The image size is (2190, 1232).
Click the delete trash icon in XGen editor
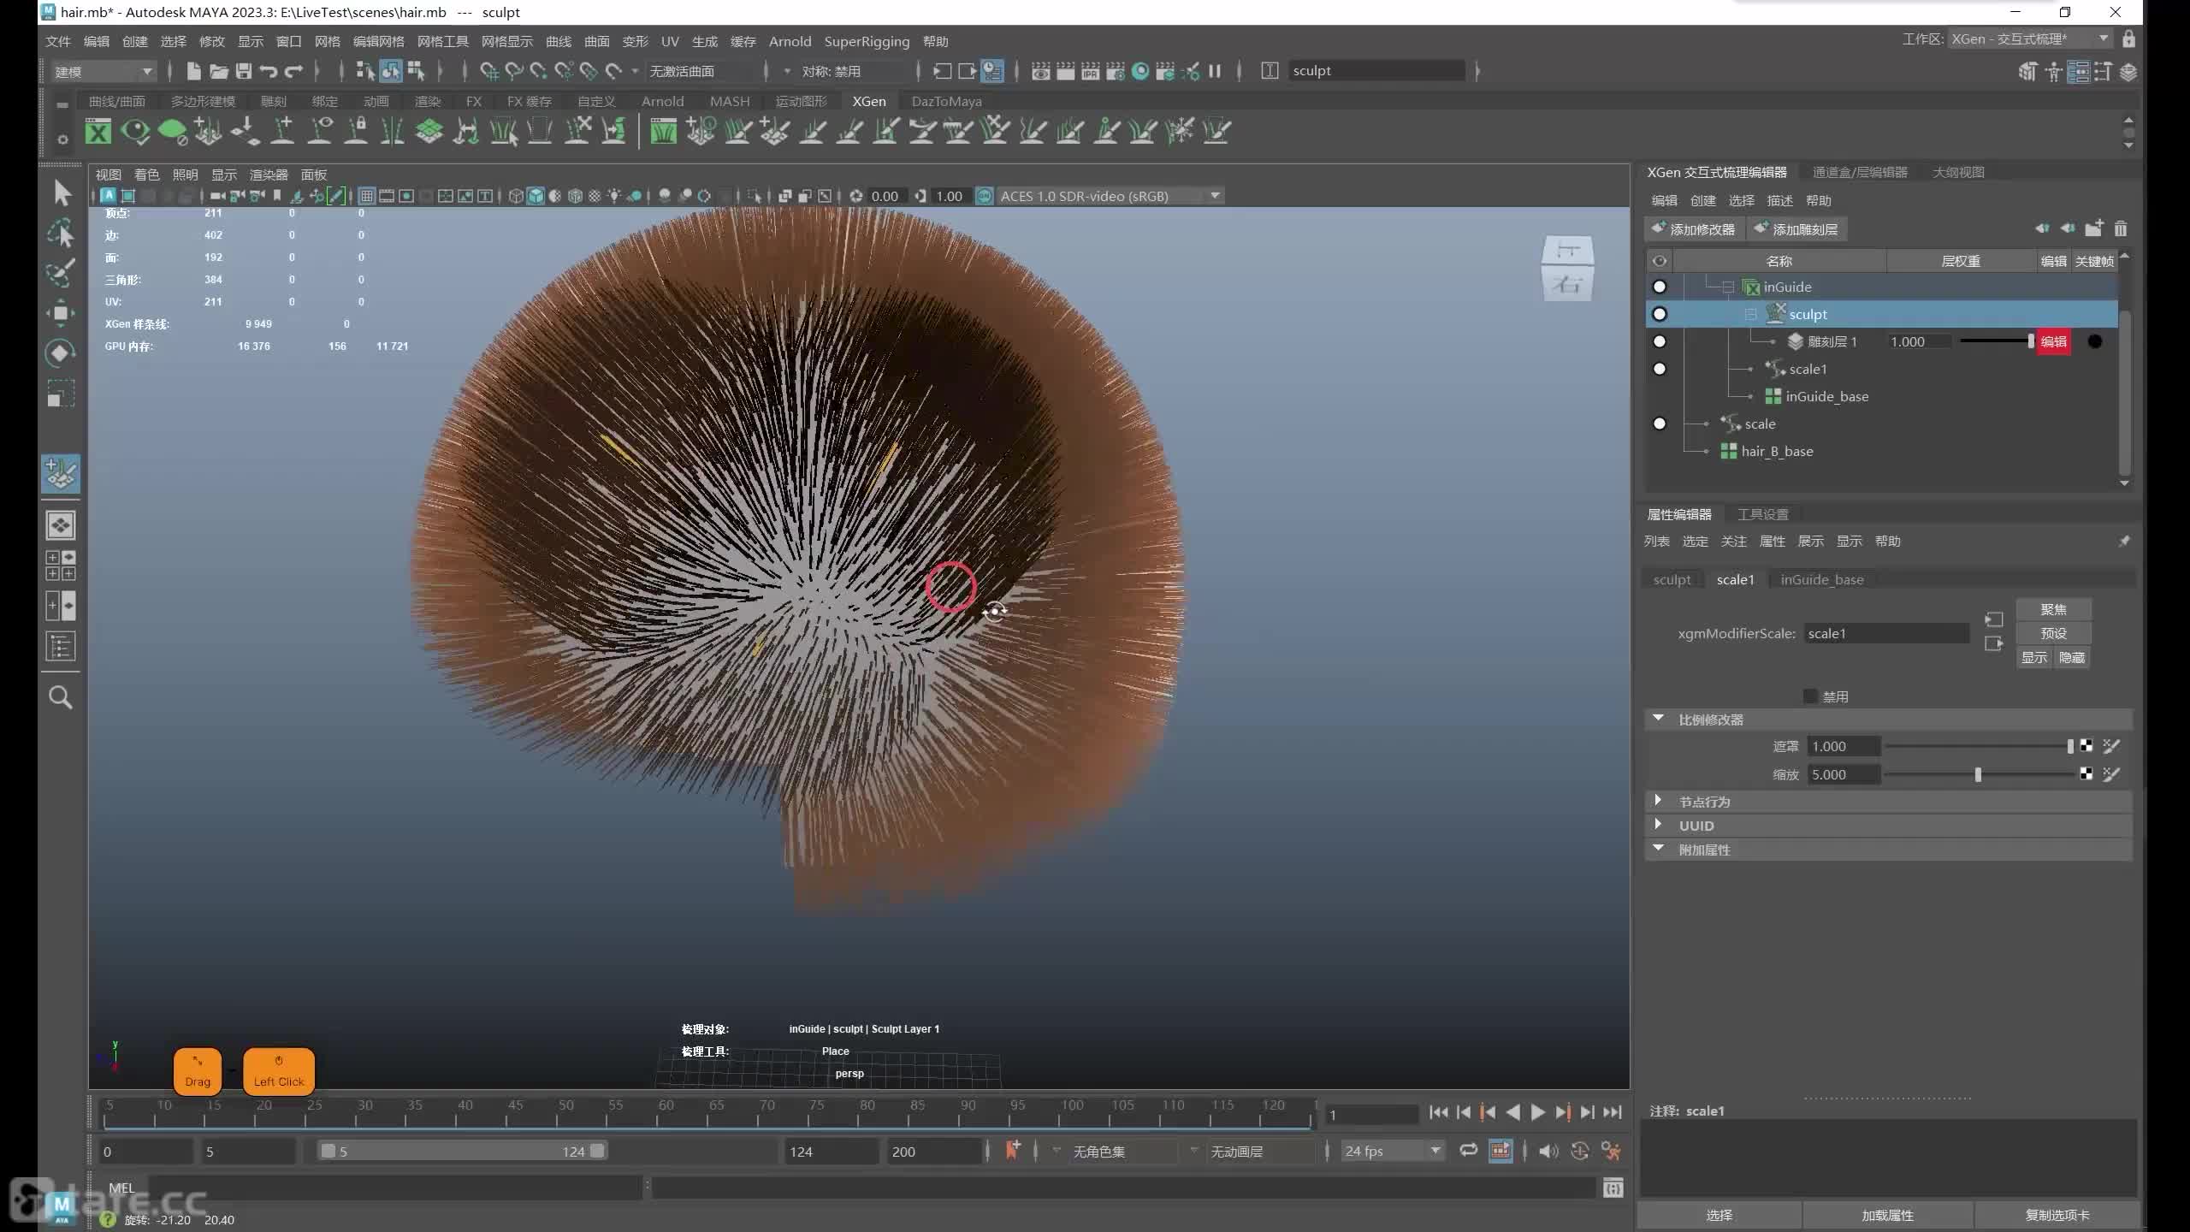[x=2120, y=228]
